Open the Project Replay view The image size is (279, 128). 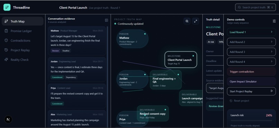click(22, 50)
